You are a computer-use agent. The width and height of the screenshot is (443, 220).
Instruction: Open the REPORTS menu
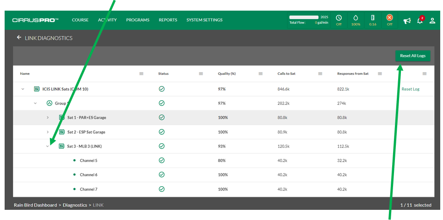click(168, 20)
